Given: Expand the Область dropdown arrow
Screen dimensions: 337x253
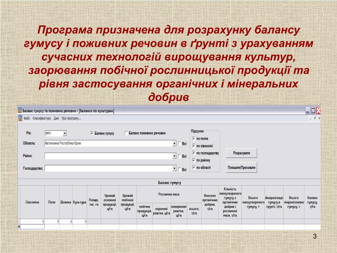Looking at the screenshot, I should [x=174, y=143].
